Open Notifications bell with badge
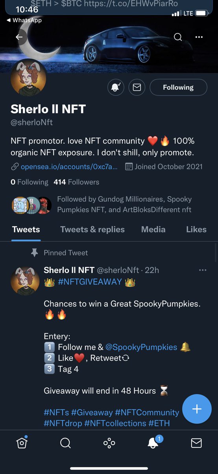 (x=153, y=442)
